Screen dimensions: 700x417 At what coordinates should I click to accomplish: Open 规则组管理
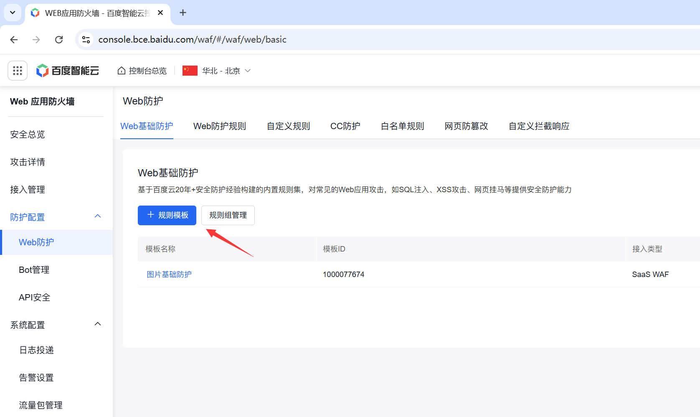click(x=228, y=215)
